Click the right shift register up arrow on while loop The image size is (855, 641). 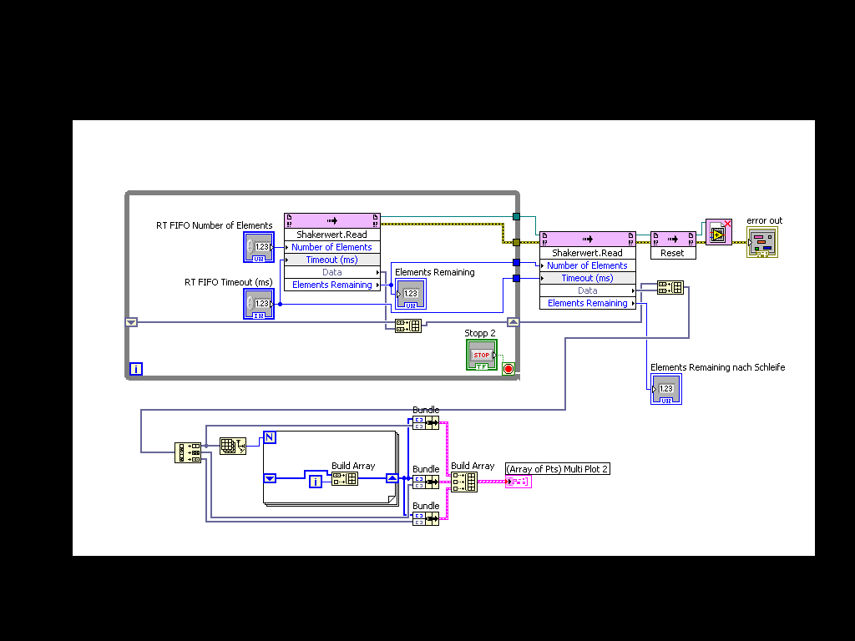point(514,322)
